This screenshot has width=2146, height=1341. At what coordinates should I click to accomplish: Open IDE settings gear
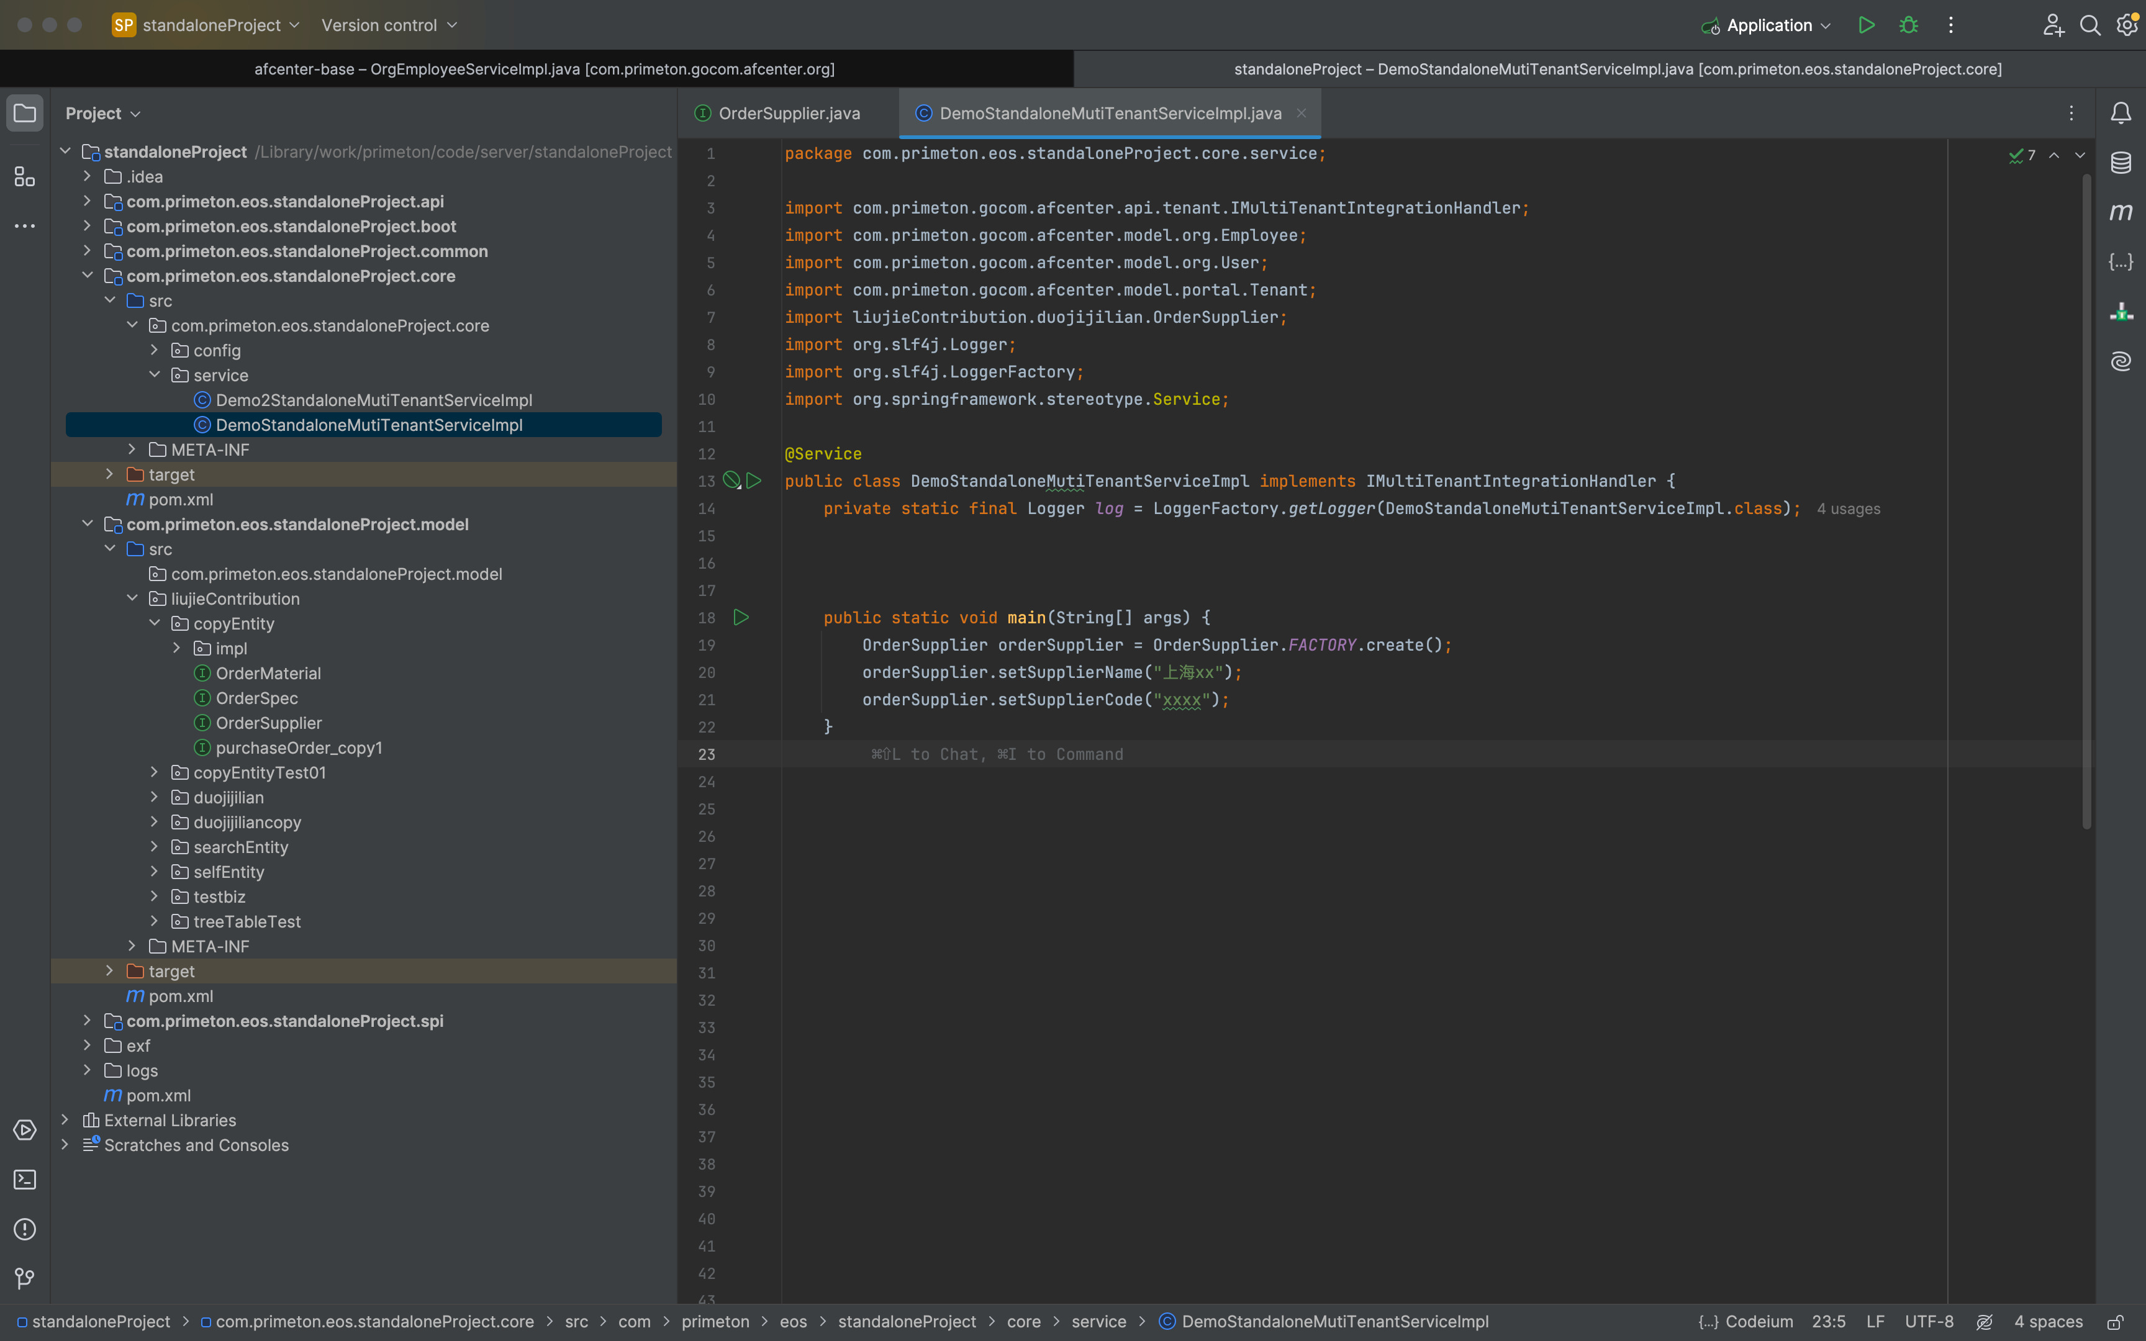[x=2127, y=25]
